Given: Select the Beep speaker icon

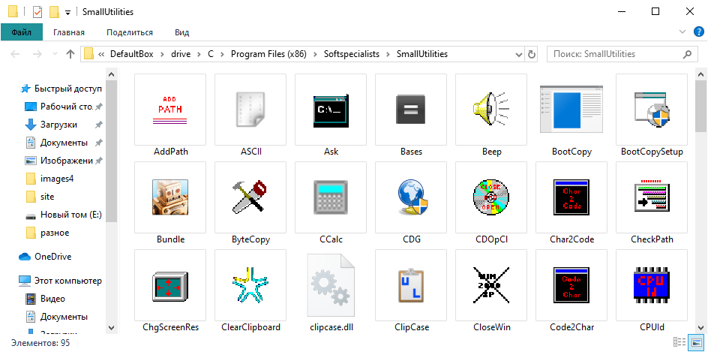Looking at the screenshot, I should (x=491, y=110).
